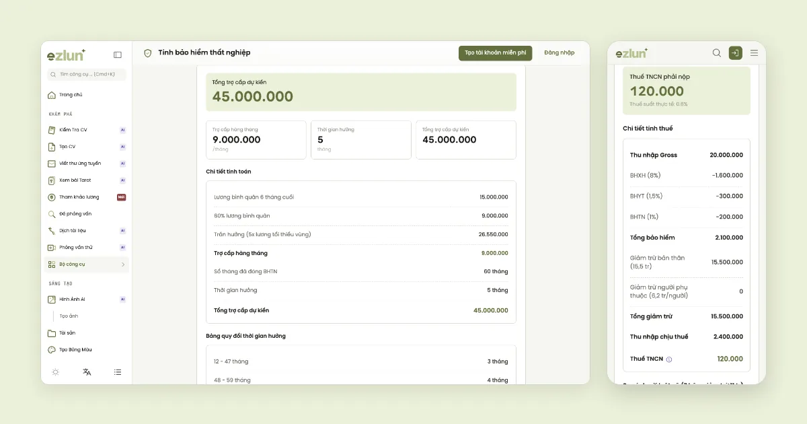Viewport: 807px width, 424px height.
Task: Open the mobile hamburger menu
Action: pos(754,52)
